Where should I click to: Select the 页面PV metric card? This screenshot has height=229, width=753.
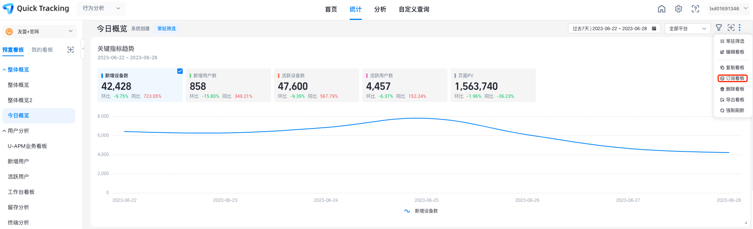(x=493, y=85)
